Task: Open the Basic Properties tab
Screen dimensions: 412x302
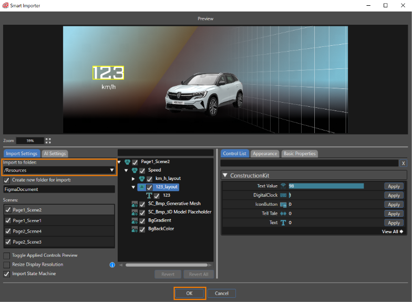Action: (x=300, y=154)
